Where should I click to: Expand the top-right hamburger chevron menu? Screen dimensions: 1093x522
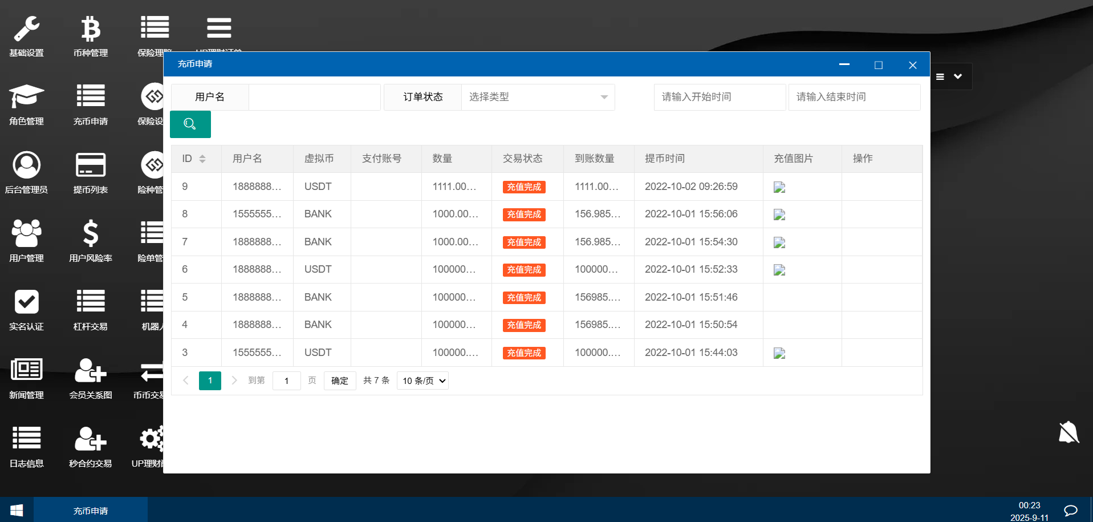coord(950,76)
